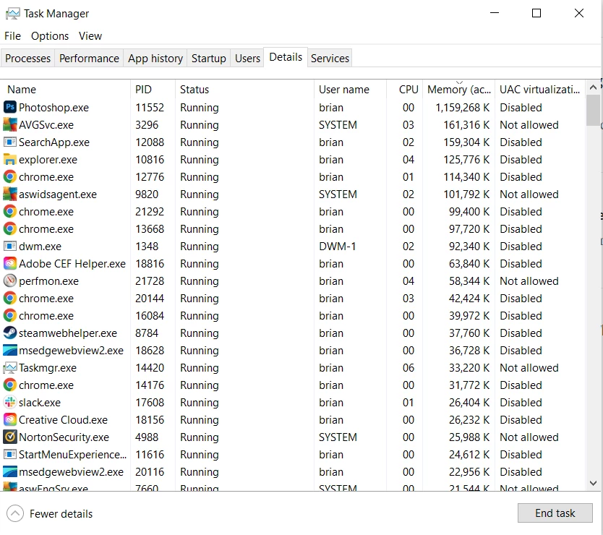Open the Options menu
Viewport: 603px width, 535px height.
pyautogui.click(x=50, y=36)
